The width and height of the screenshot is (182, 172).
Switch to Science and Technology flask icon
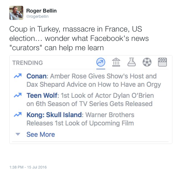pyautogui.click(x=132, y=62)
